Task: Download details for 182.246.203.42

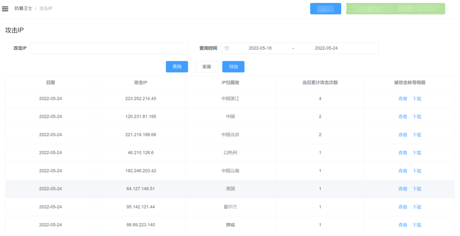Action: pyautogui.click(x=417, y=171)
